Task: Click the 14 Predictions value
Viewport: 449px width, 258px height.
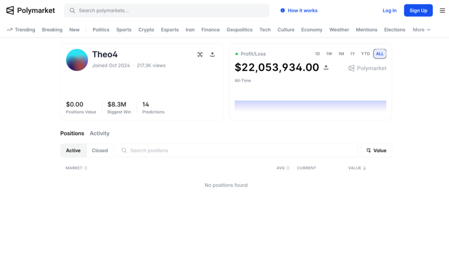Action: pyautogui.click(x=146, y=104)
